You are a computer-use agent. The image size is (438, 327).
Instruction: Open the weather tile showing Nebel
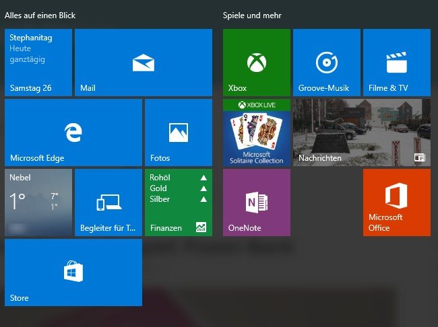coord(38,203)
